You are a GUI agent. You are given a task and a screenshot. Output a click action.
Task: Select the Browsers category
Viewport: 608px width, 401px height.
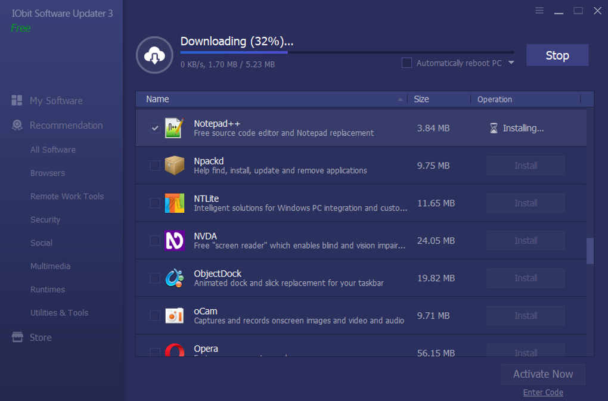click(48, 173)
